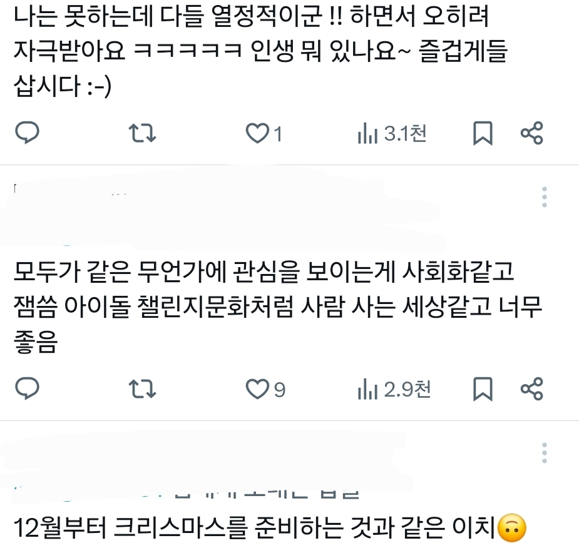Retweet the post about being motivated

pos(142,132)
